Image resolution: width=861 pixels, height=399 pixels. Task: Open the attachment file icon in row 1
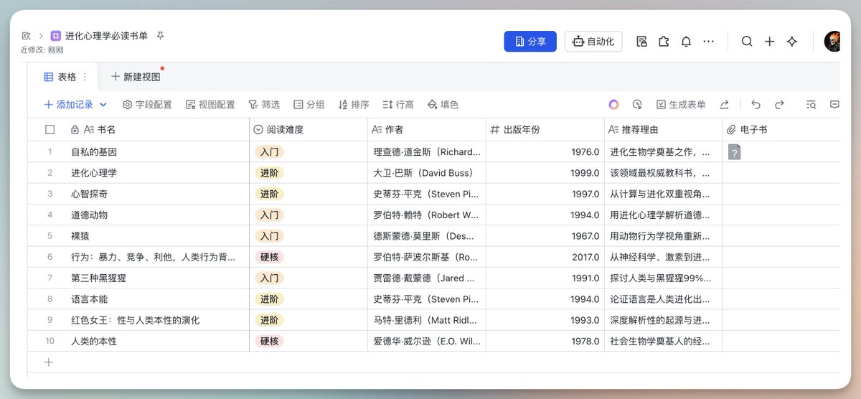[734, 152]
